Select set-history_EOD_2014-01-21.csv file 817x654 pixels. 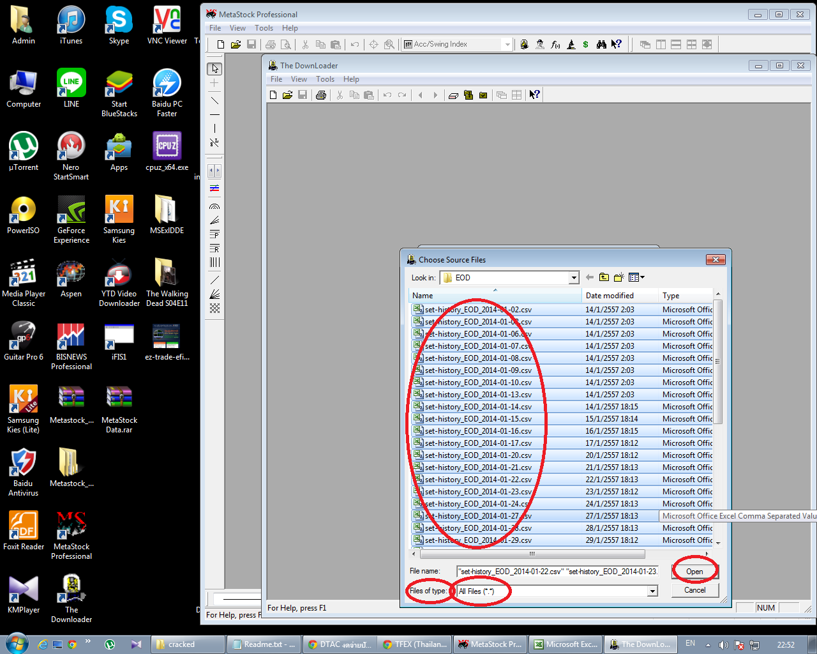478,468
